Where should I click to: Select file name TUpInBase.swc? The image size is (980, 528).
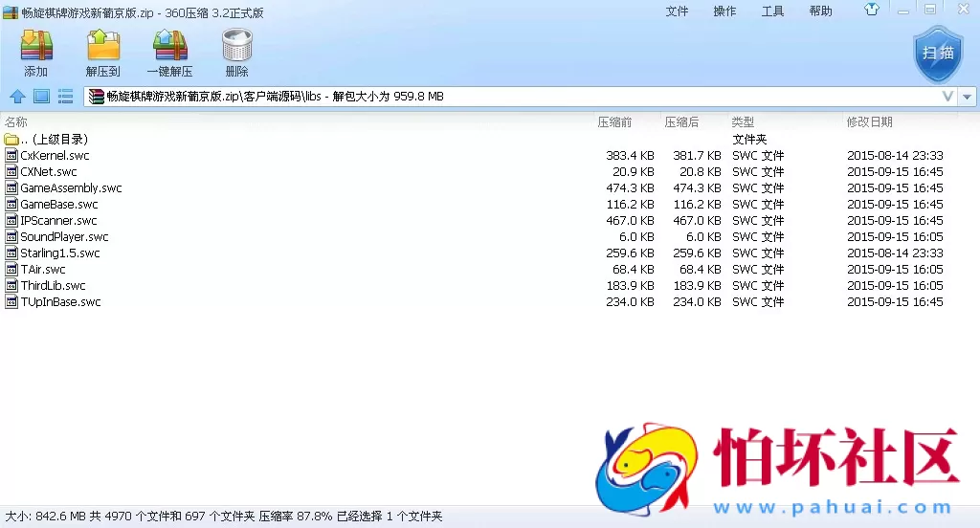[x=60, y=301]
